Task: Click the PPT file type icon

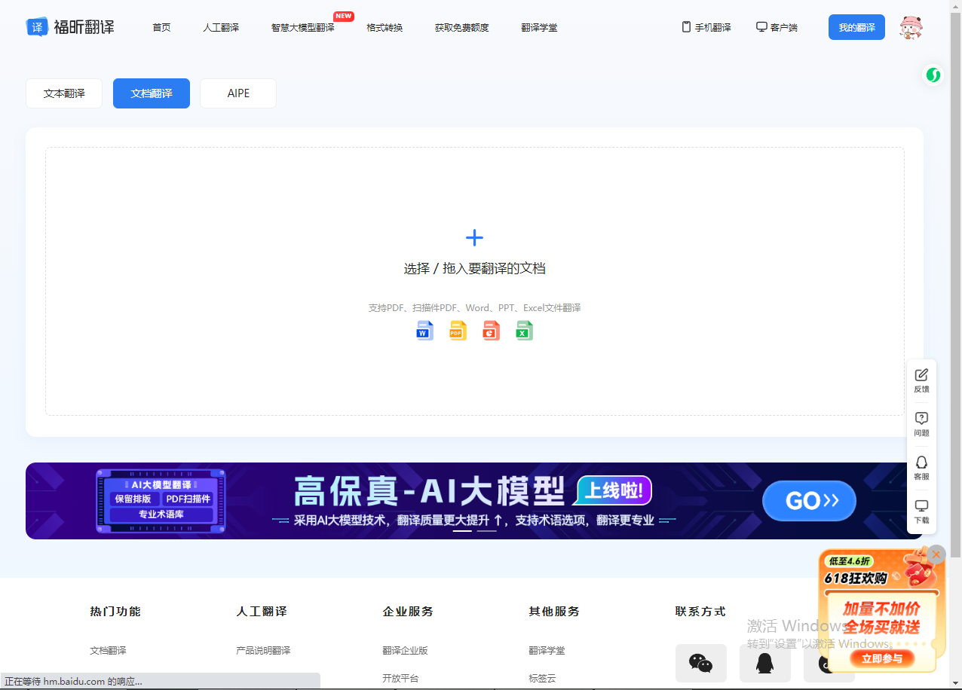Action: pos(492,331)
